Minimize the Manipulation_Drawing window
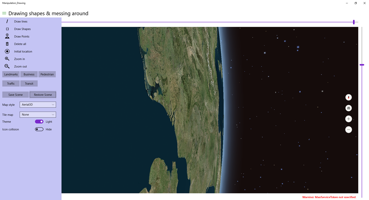The height and width of the screenshot is (200, 369). [347, 3]
